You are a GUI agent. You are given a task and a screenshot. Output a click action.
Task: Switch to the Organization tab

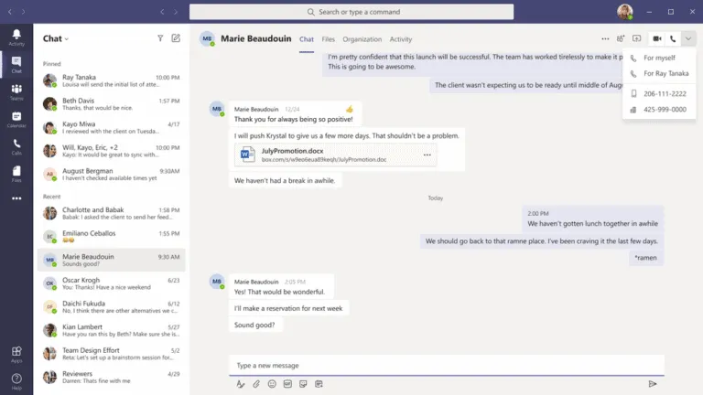362,39
